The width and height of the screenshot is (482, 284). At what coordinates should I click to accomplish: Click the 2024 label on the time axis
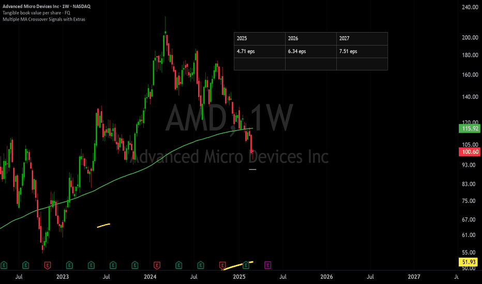[x=150, y=277]
